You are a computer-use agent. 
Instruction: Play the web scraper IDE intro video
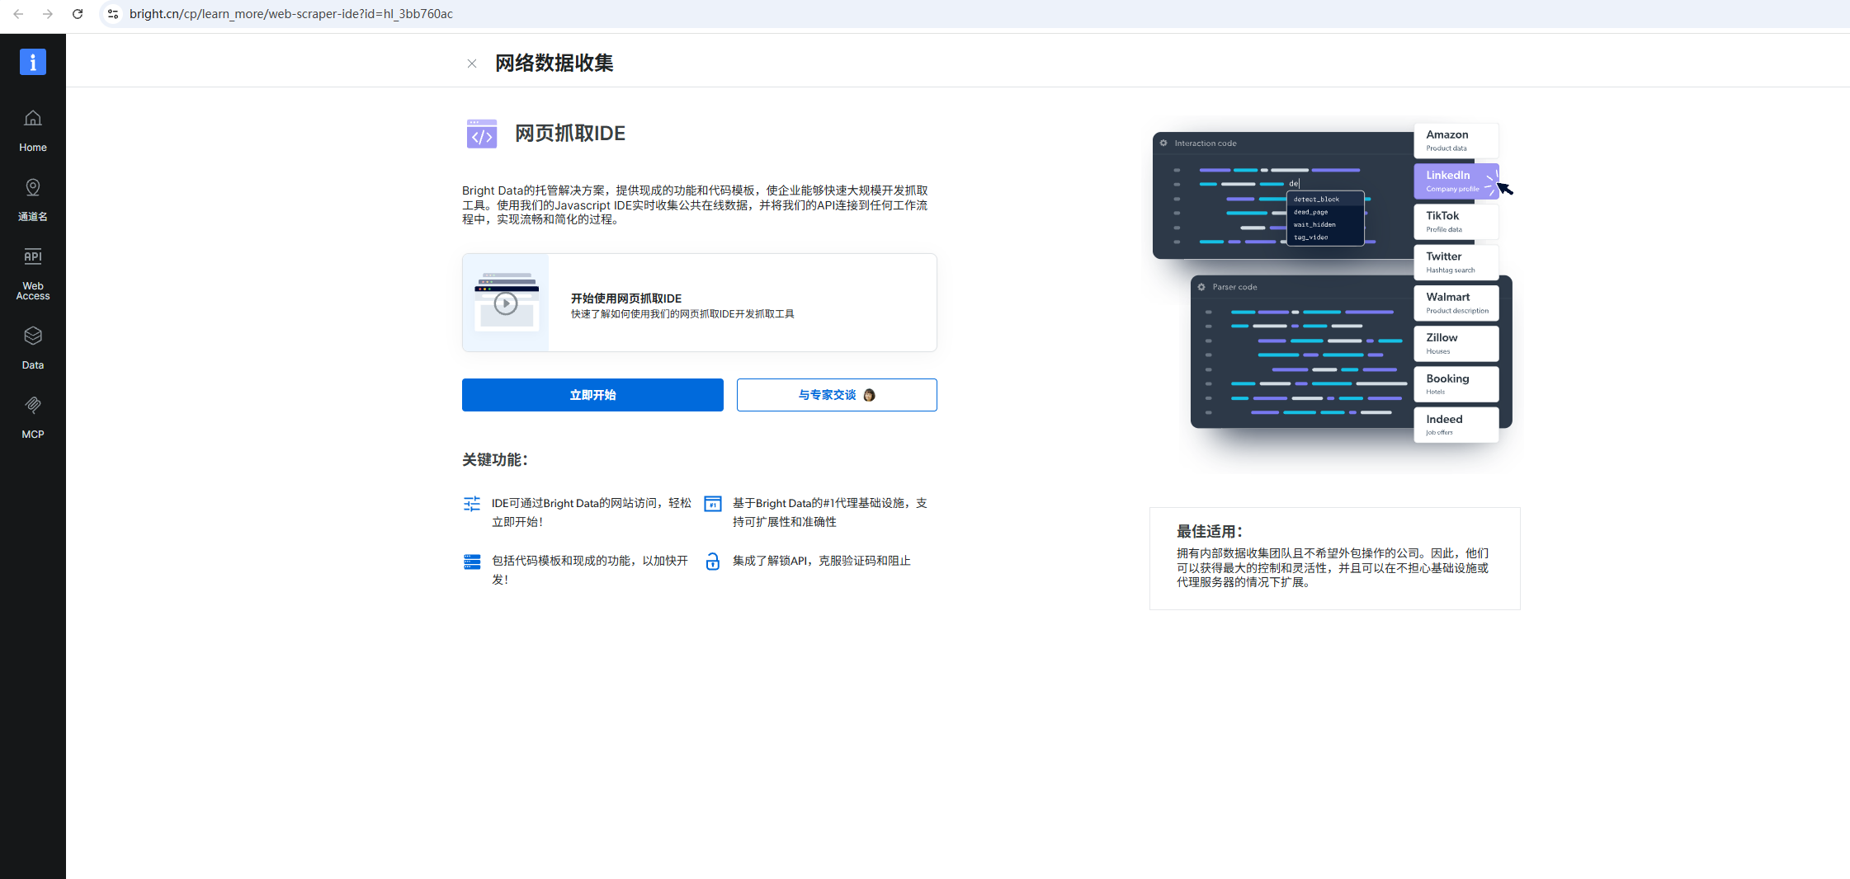tap(506, 303)
